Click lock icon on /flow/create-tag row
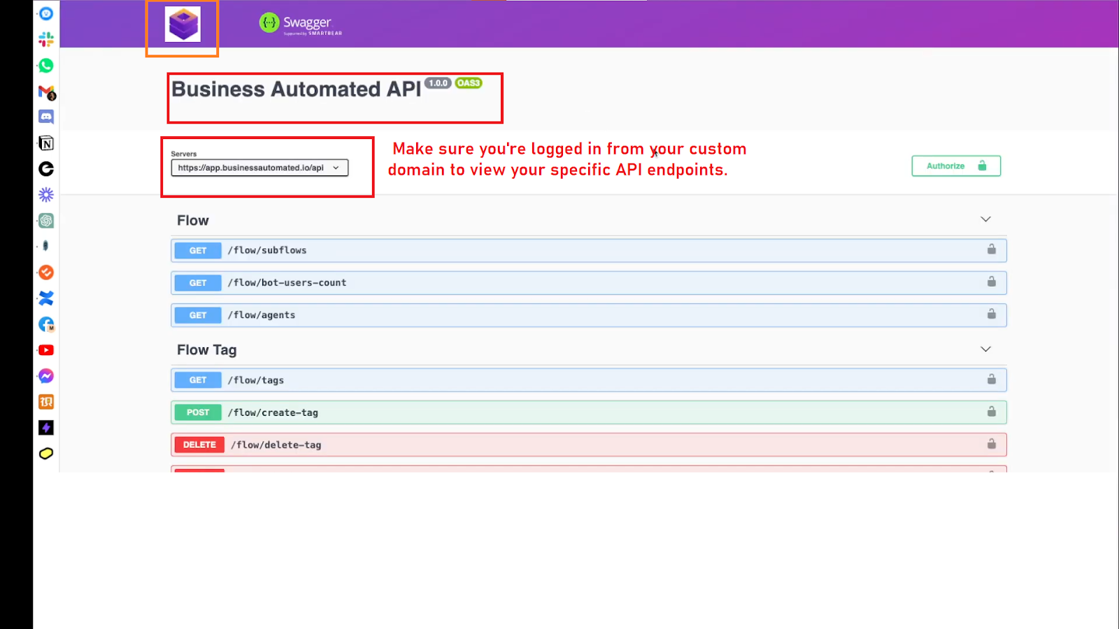1119x629 pixels. [991, 412]
